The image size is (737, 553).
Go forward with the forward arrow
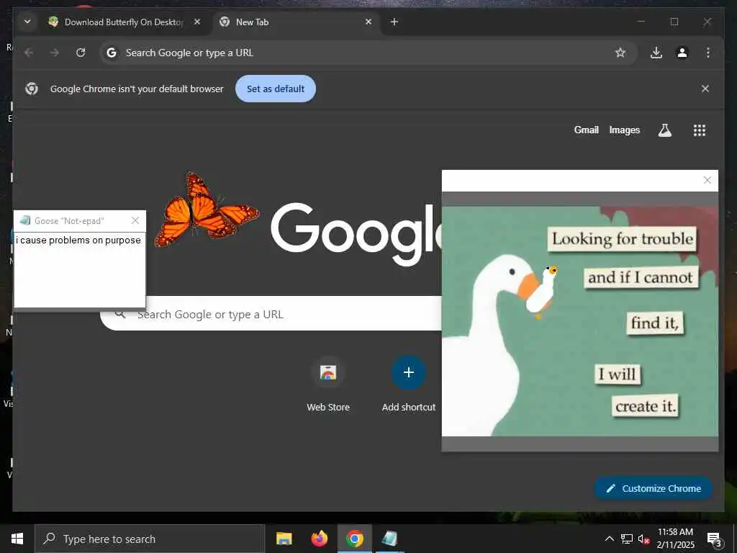click(55, 53)
